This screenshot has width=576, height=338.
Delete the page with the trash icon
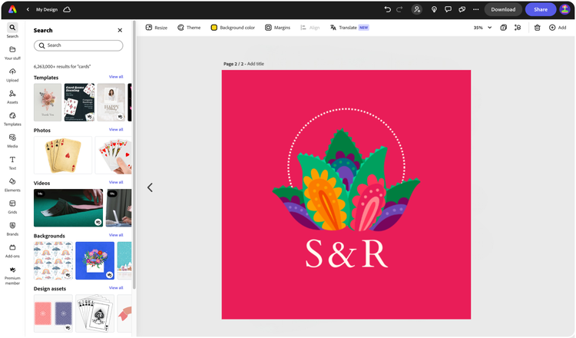tap(537, 28)
